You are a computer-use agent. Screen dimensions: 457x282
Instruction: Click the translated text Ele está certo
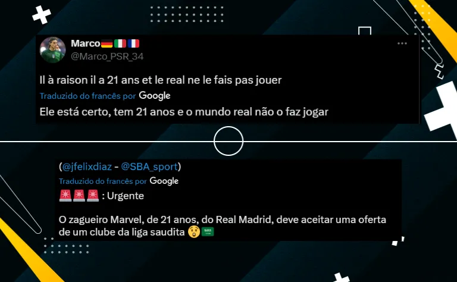pos(184,112)
